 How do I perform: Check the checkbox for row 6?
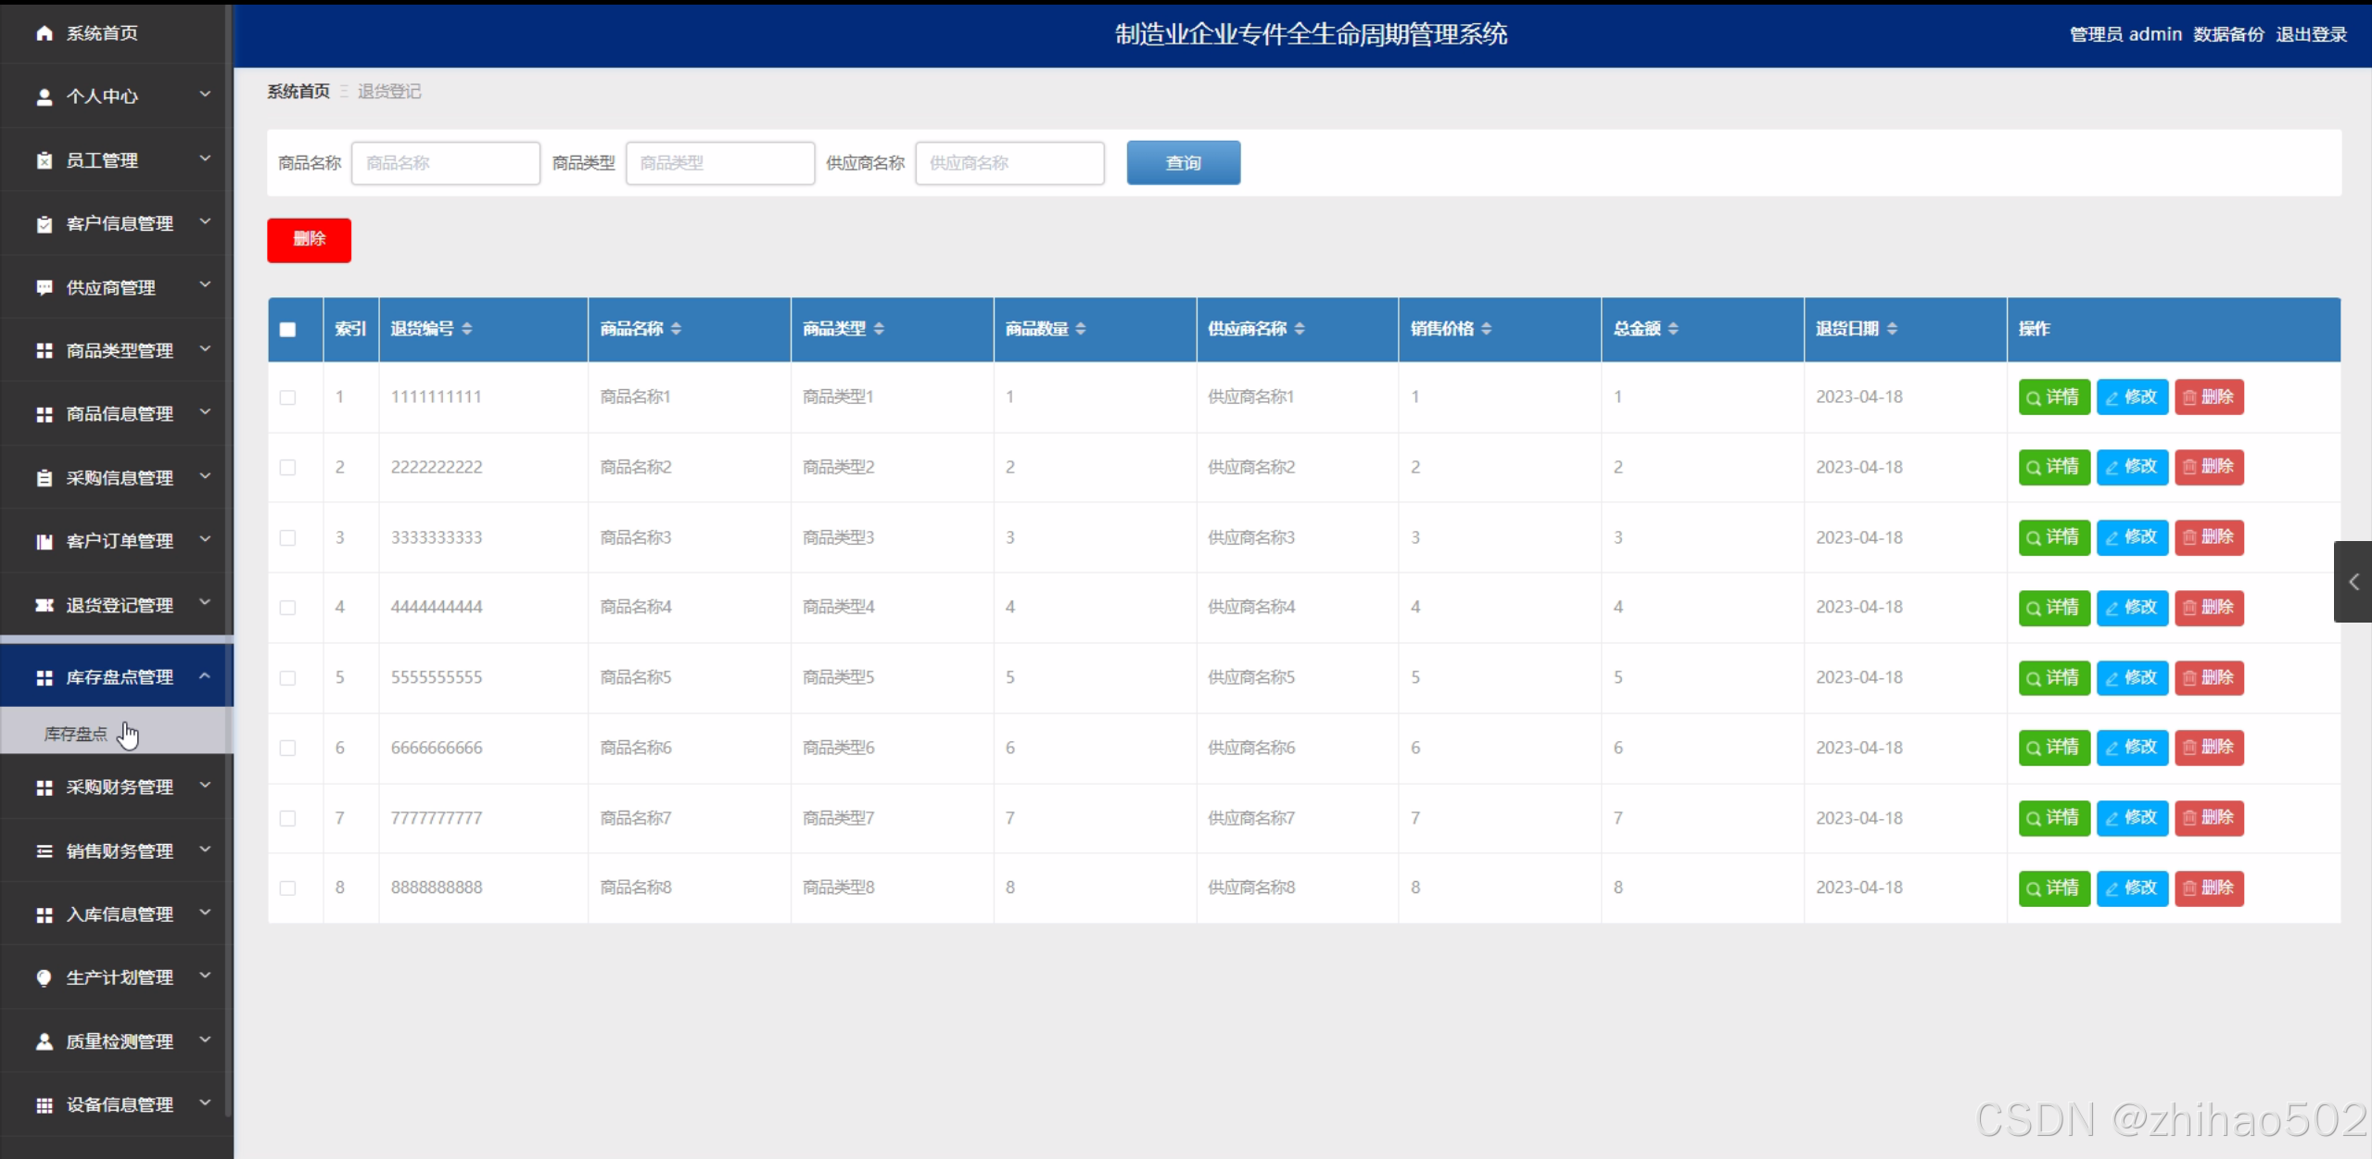pyautogui.click(x=287, y=749)
